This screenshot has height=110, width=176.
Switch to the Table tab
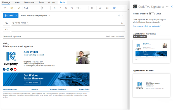coord(62,2)
